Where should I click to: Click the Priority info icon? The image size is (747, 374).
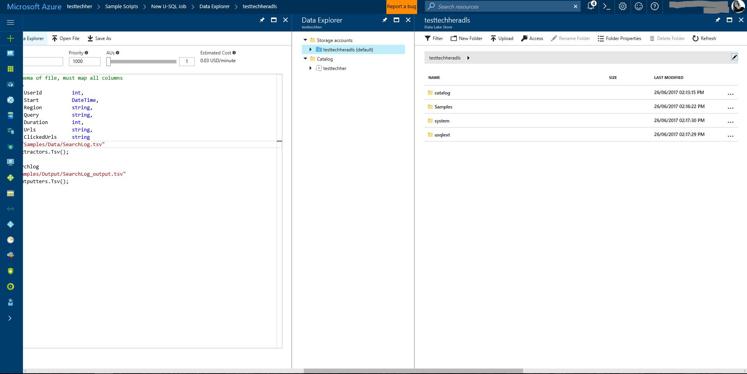tap(86, 52)
